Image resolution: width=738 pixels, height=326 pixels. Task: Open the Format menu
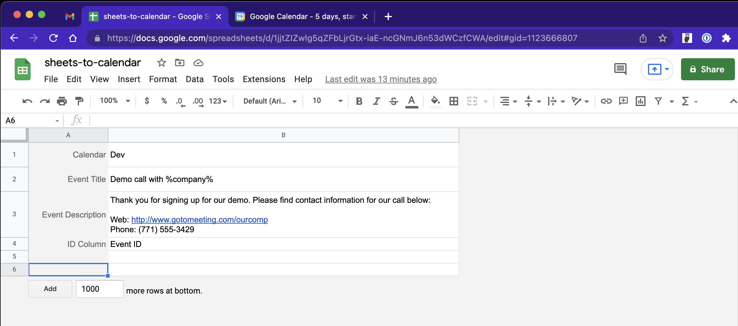163,79
